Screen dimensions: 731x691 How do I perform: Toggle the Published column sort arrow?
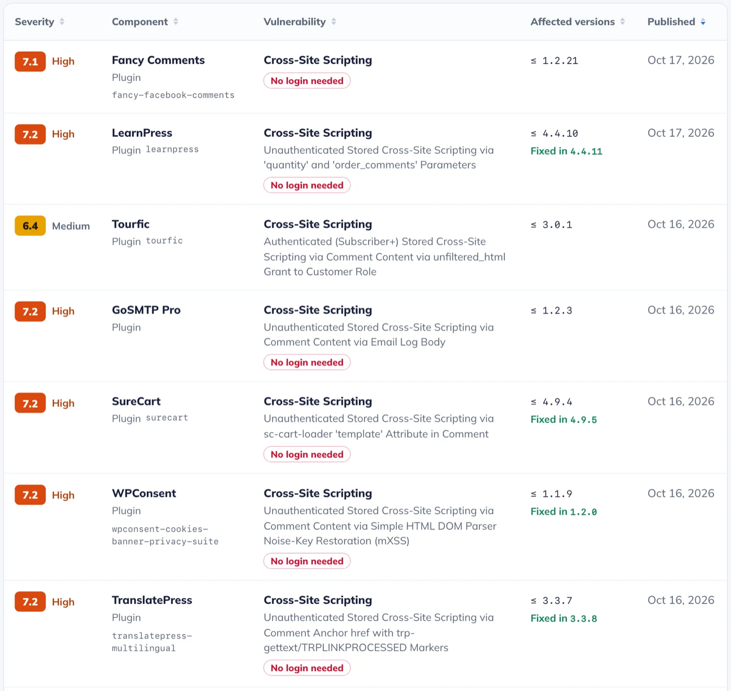point(703,21)
